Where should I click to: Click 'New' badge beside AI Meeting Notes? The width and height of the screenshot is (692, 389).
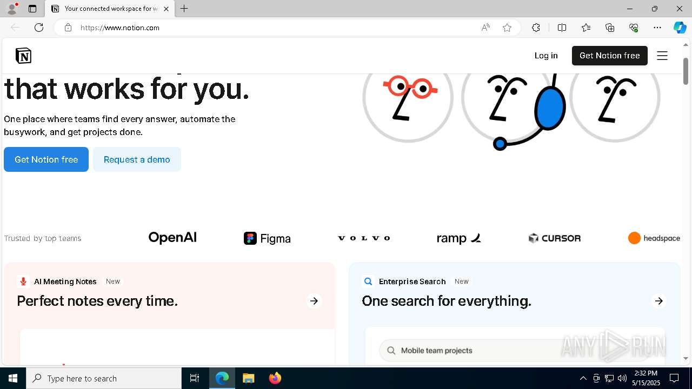click(113, 281)
